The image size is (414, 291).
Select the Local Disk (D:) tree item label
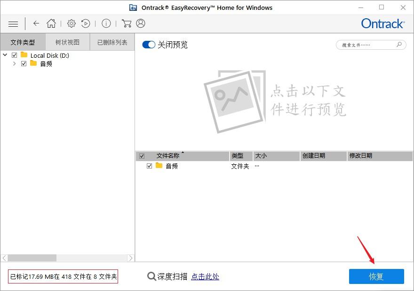tap(50, 55)
